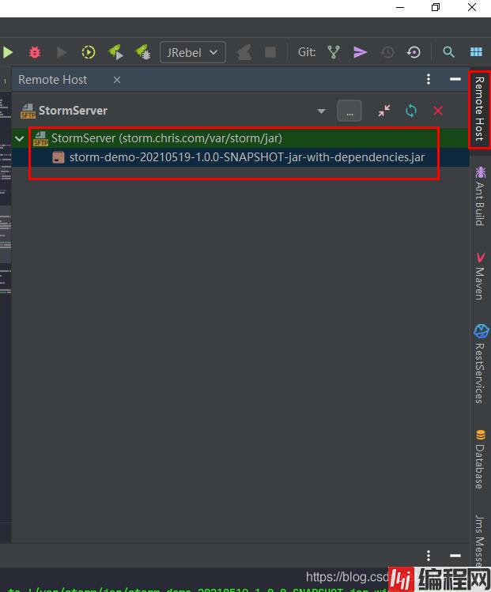Click the green Run button
The height and width of the screenshot is (592, 491).
pyautogui.click(x=8, y=52)
